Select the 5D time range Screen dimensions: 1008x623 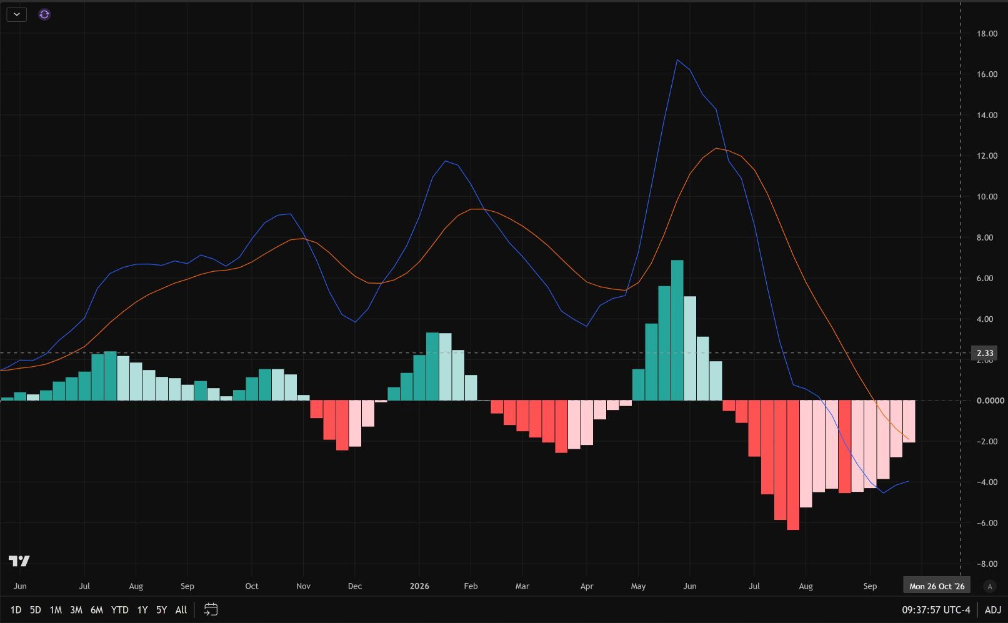click(x=36, y=610)
